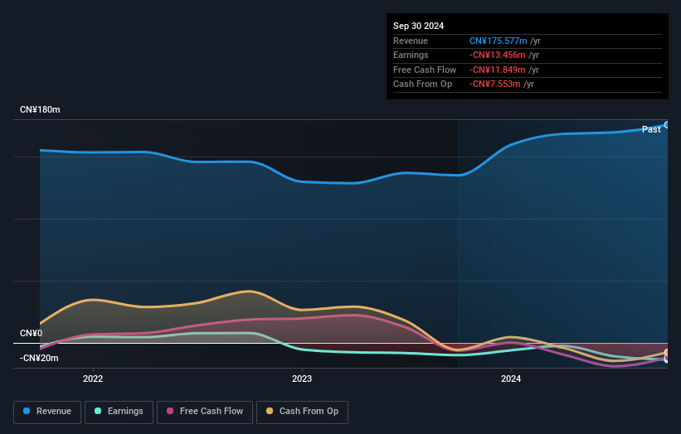681x434 pixels.
Task: Toggle the Free Cash Flow legend button
Action: pyautogui.click(x=205, y=412)
